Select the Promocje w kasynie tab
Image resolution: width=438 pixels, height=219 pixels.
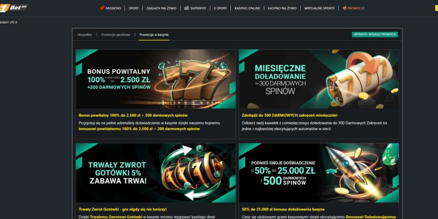pyautogui.click(x=154, y=35)
